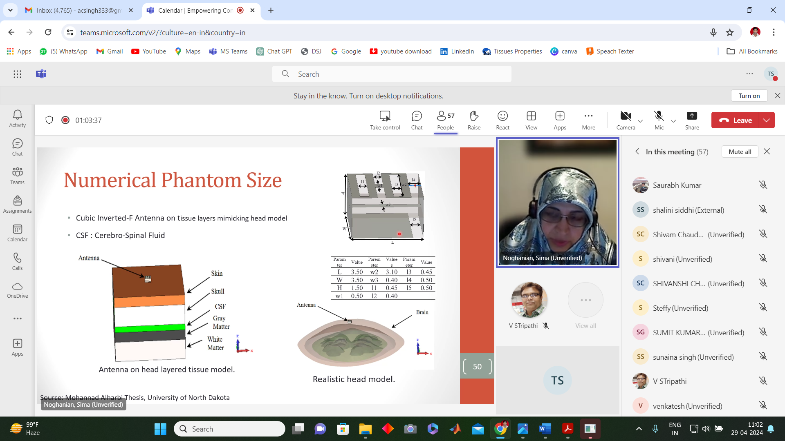This screenshot has width=785, height=441.
Task: Open the Mic device options chevron
Action: 673,121
